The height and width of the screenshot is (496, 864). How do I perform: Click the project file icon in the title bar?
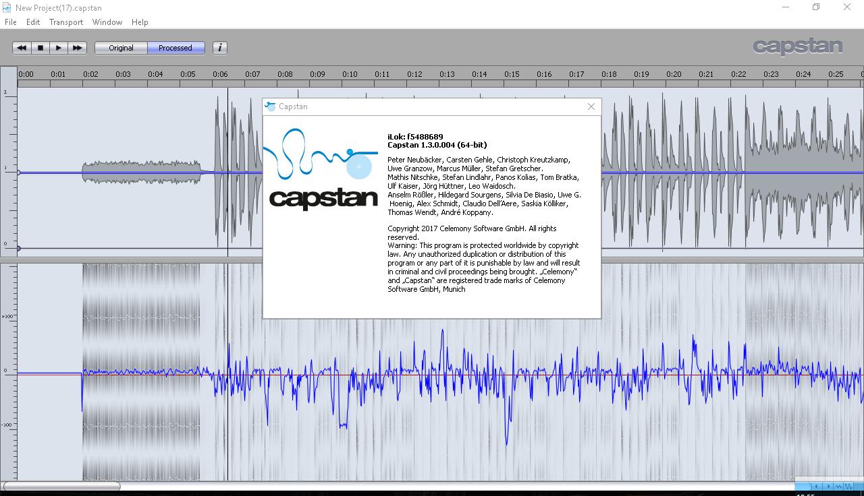[7, 8]
